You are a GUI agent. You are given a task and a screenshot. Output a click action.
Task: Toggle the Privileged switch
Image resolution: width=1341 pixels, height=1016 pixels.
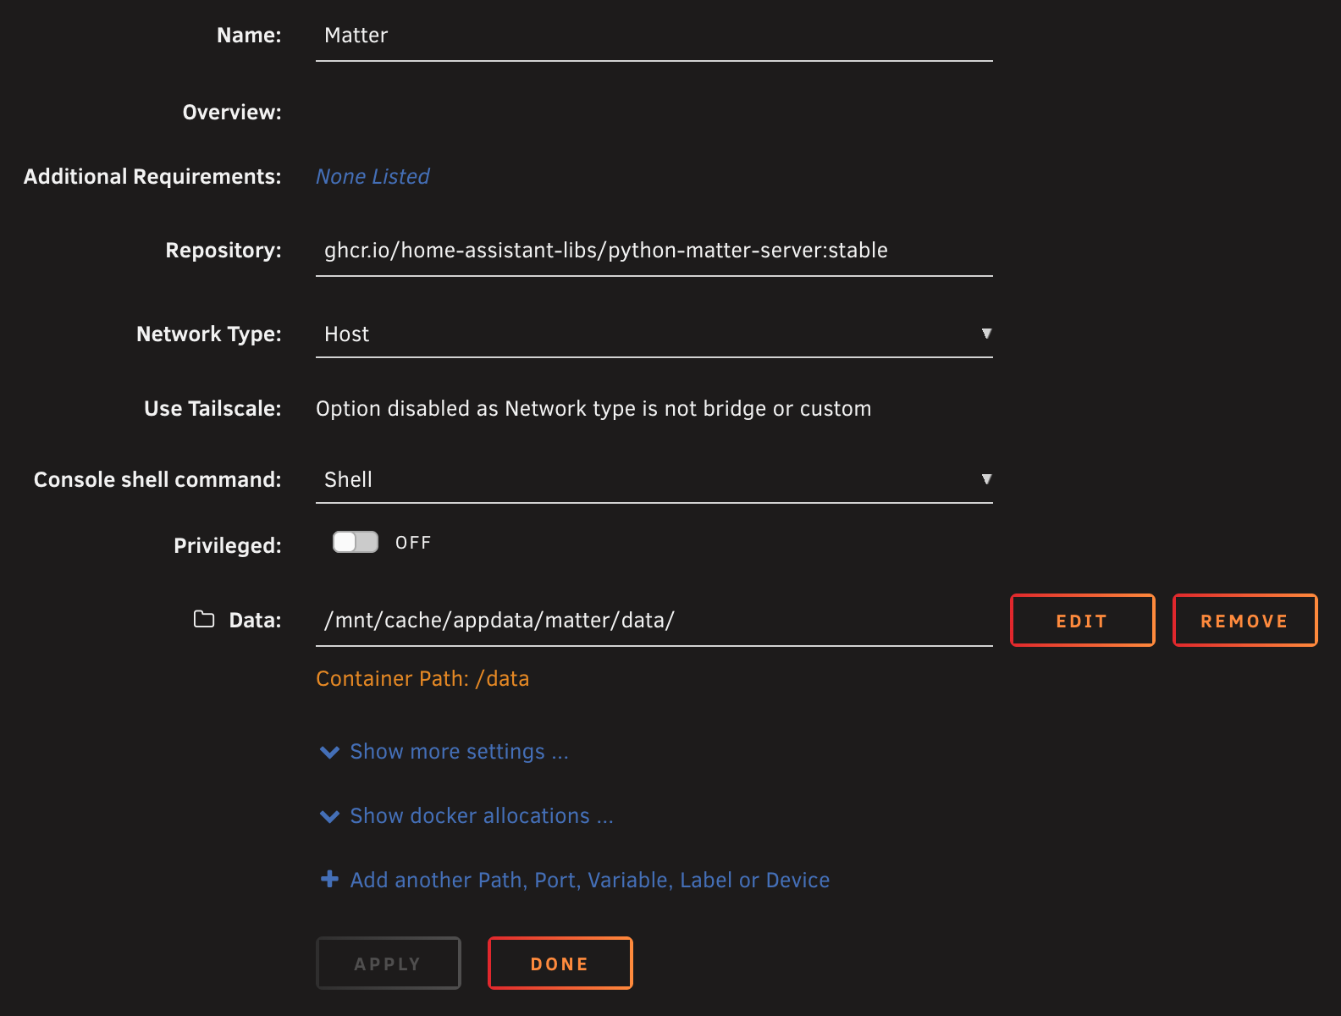pos(356,543)
